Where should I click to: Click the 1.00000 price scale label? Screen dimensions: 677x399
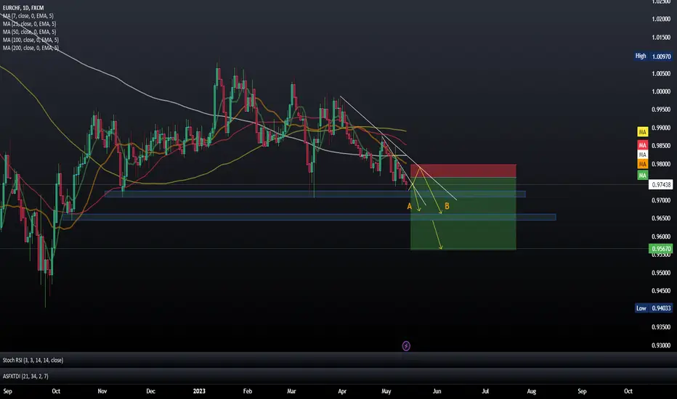(661, 91)
